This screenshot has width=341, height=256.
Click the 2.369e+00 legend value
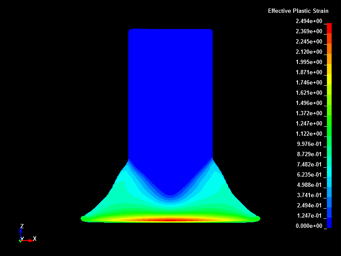(x=309, y=31)
